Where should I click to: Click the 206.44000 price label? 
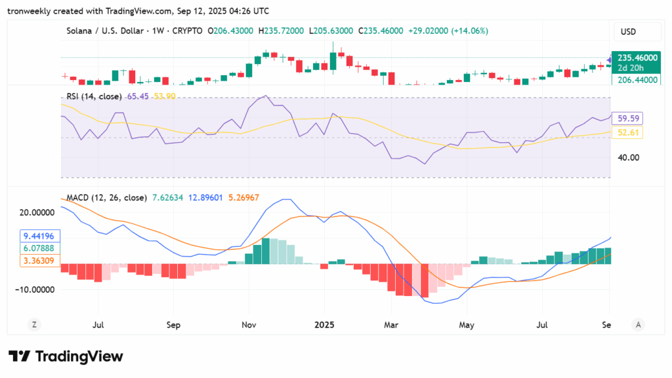[x=637, y=79]
